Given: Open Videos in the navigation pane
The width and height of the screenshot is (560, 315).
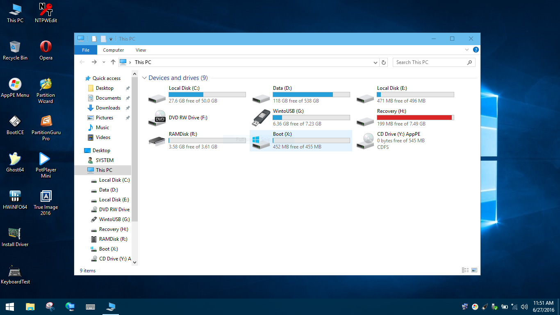Looking at the screenshot, I should coord(103,137).
